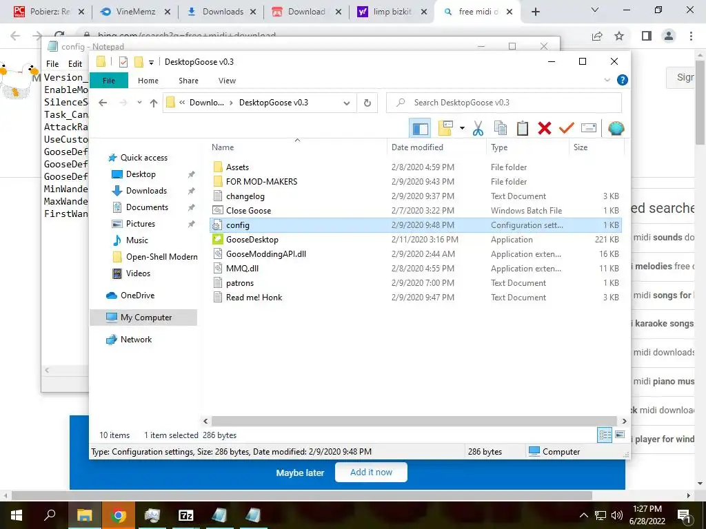Click the Search DesktopGoose v0.3 field

tap(504, 103)
